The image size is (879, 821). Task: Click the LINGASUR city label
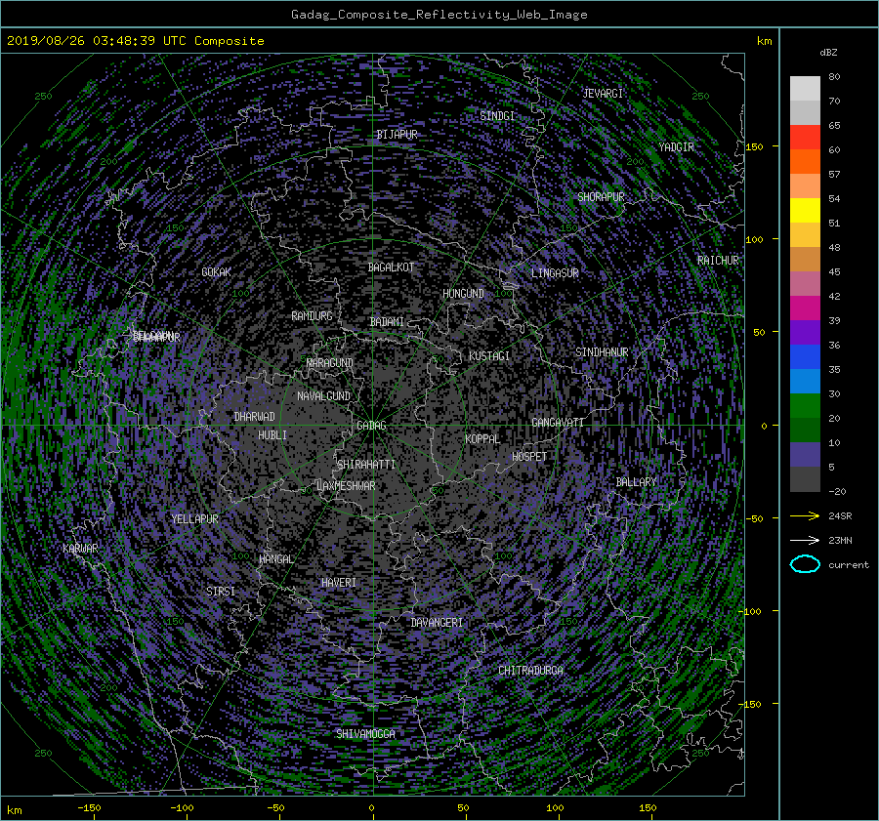coord(555,273)
